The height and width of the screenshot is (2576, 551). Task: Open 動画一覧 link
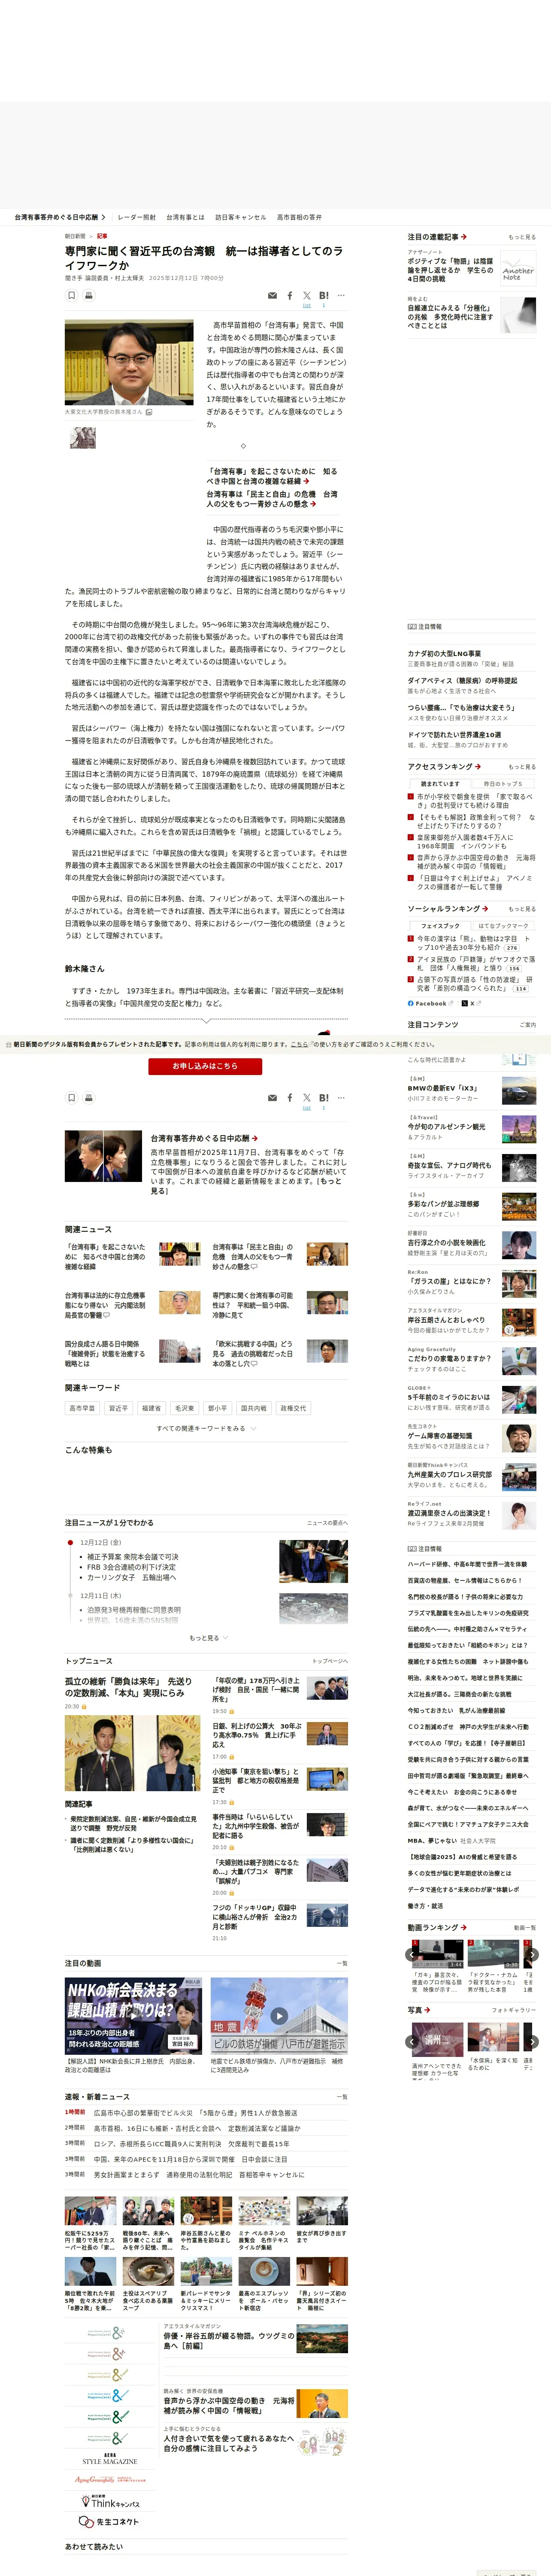[525, 1928]
